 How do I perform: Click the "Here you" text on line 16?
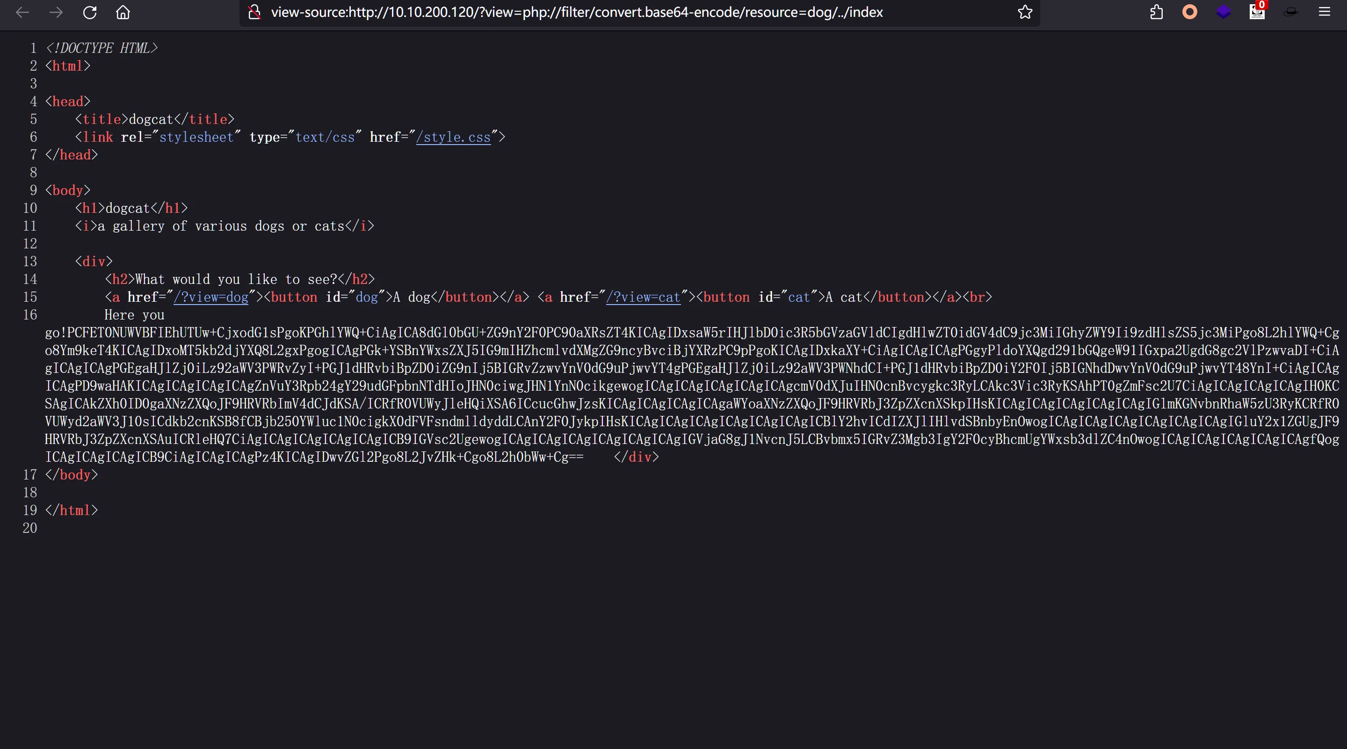click(x=134, y=315)
